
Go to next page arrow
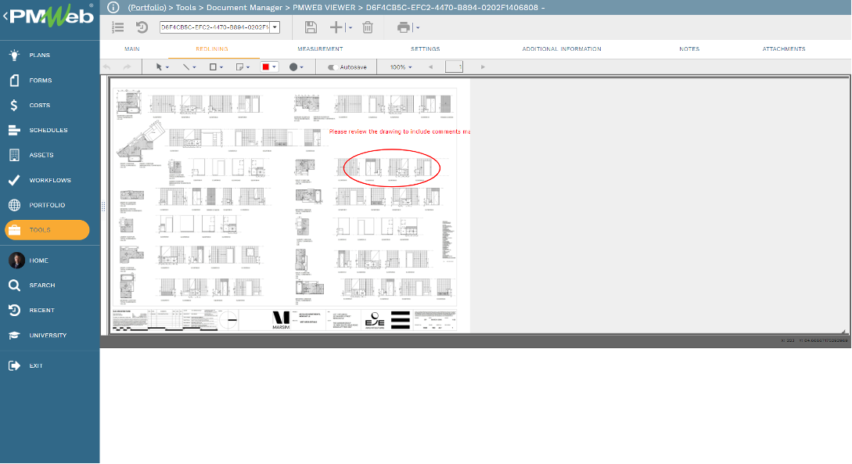click(483, 67)
